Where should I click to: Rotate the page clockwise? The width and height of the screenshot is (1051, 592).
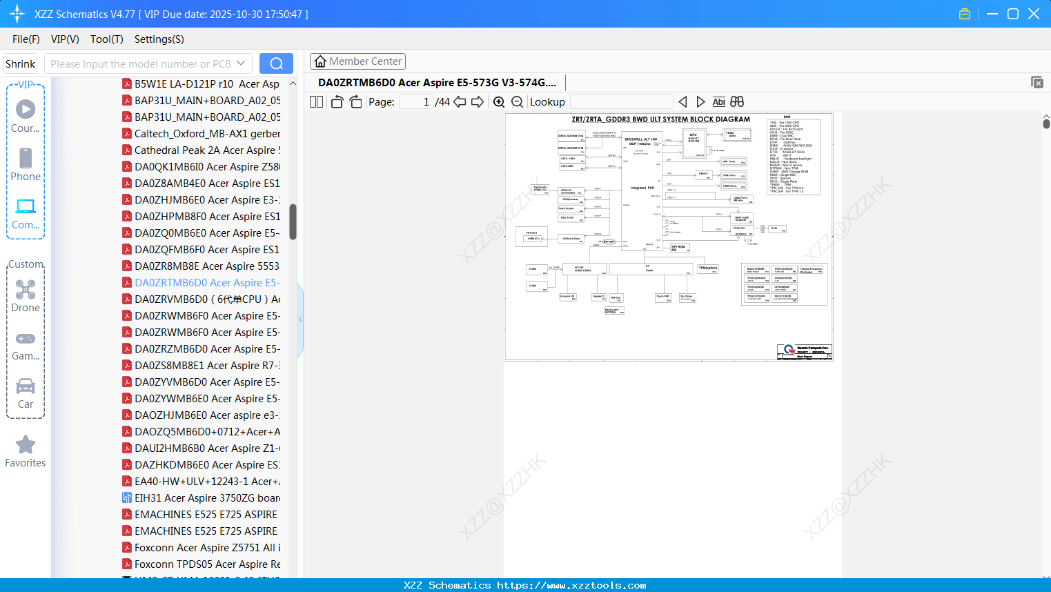(x=355, y=102)
